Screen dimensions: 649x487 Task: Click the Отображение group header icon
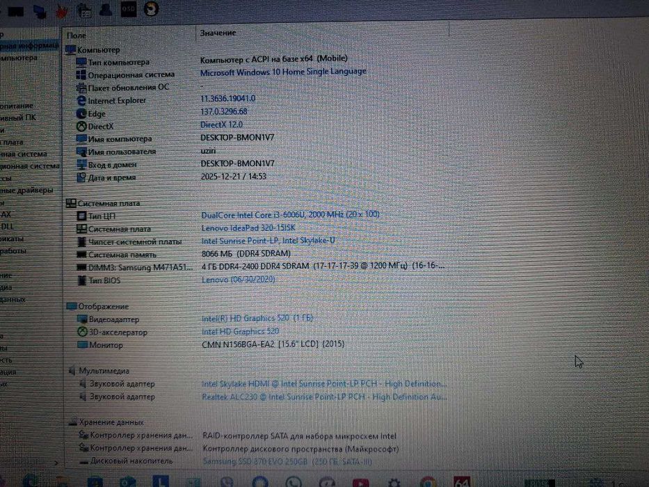click(x=72, y=306)
